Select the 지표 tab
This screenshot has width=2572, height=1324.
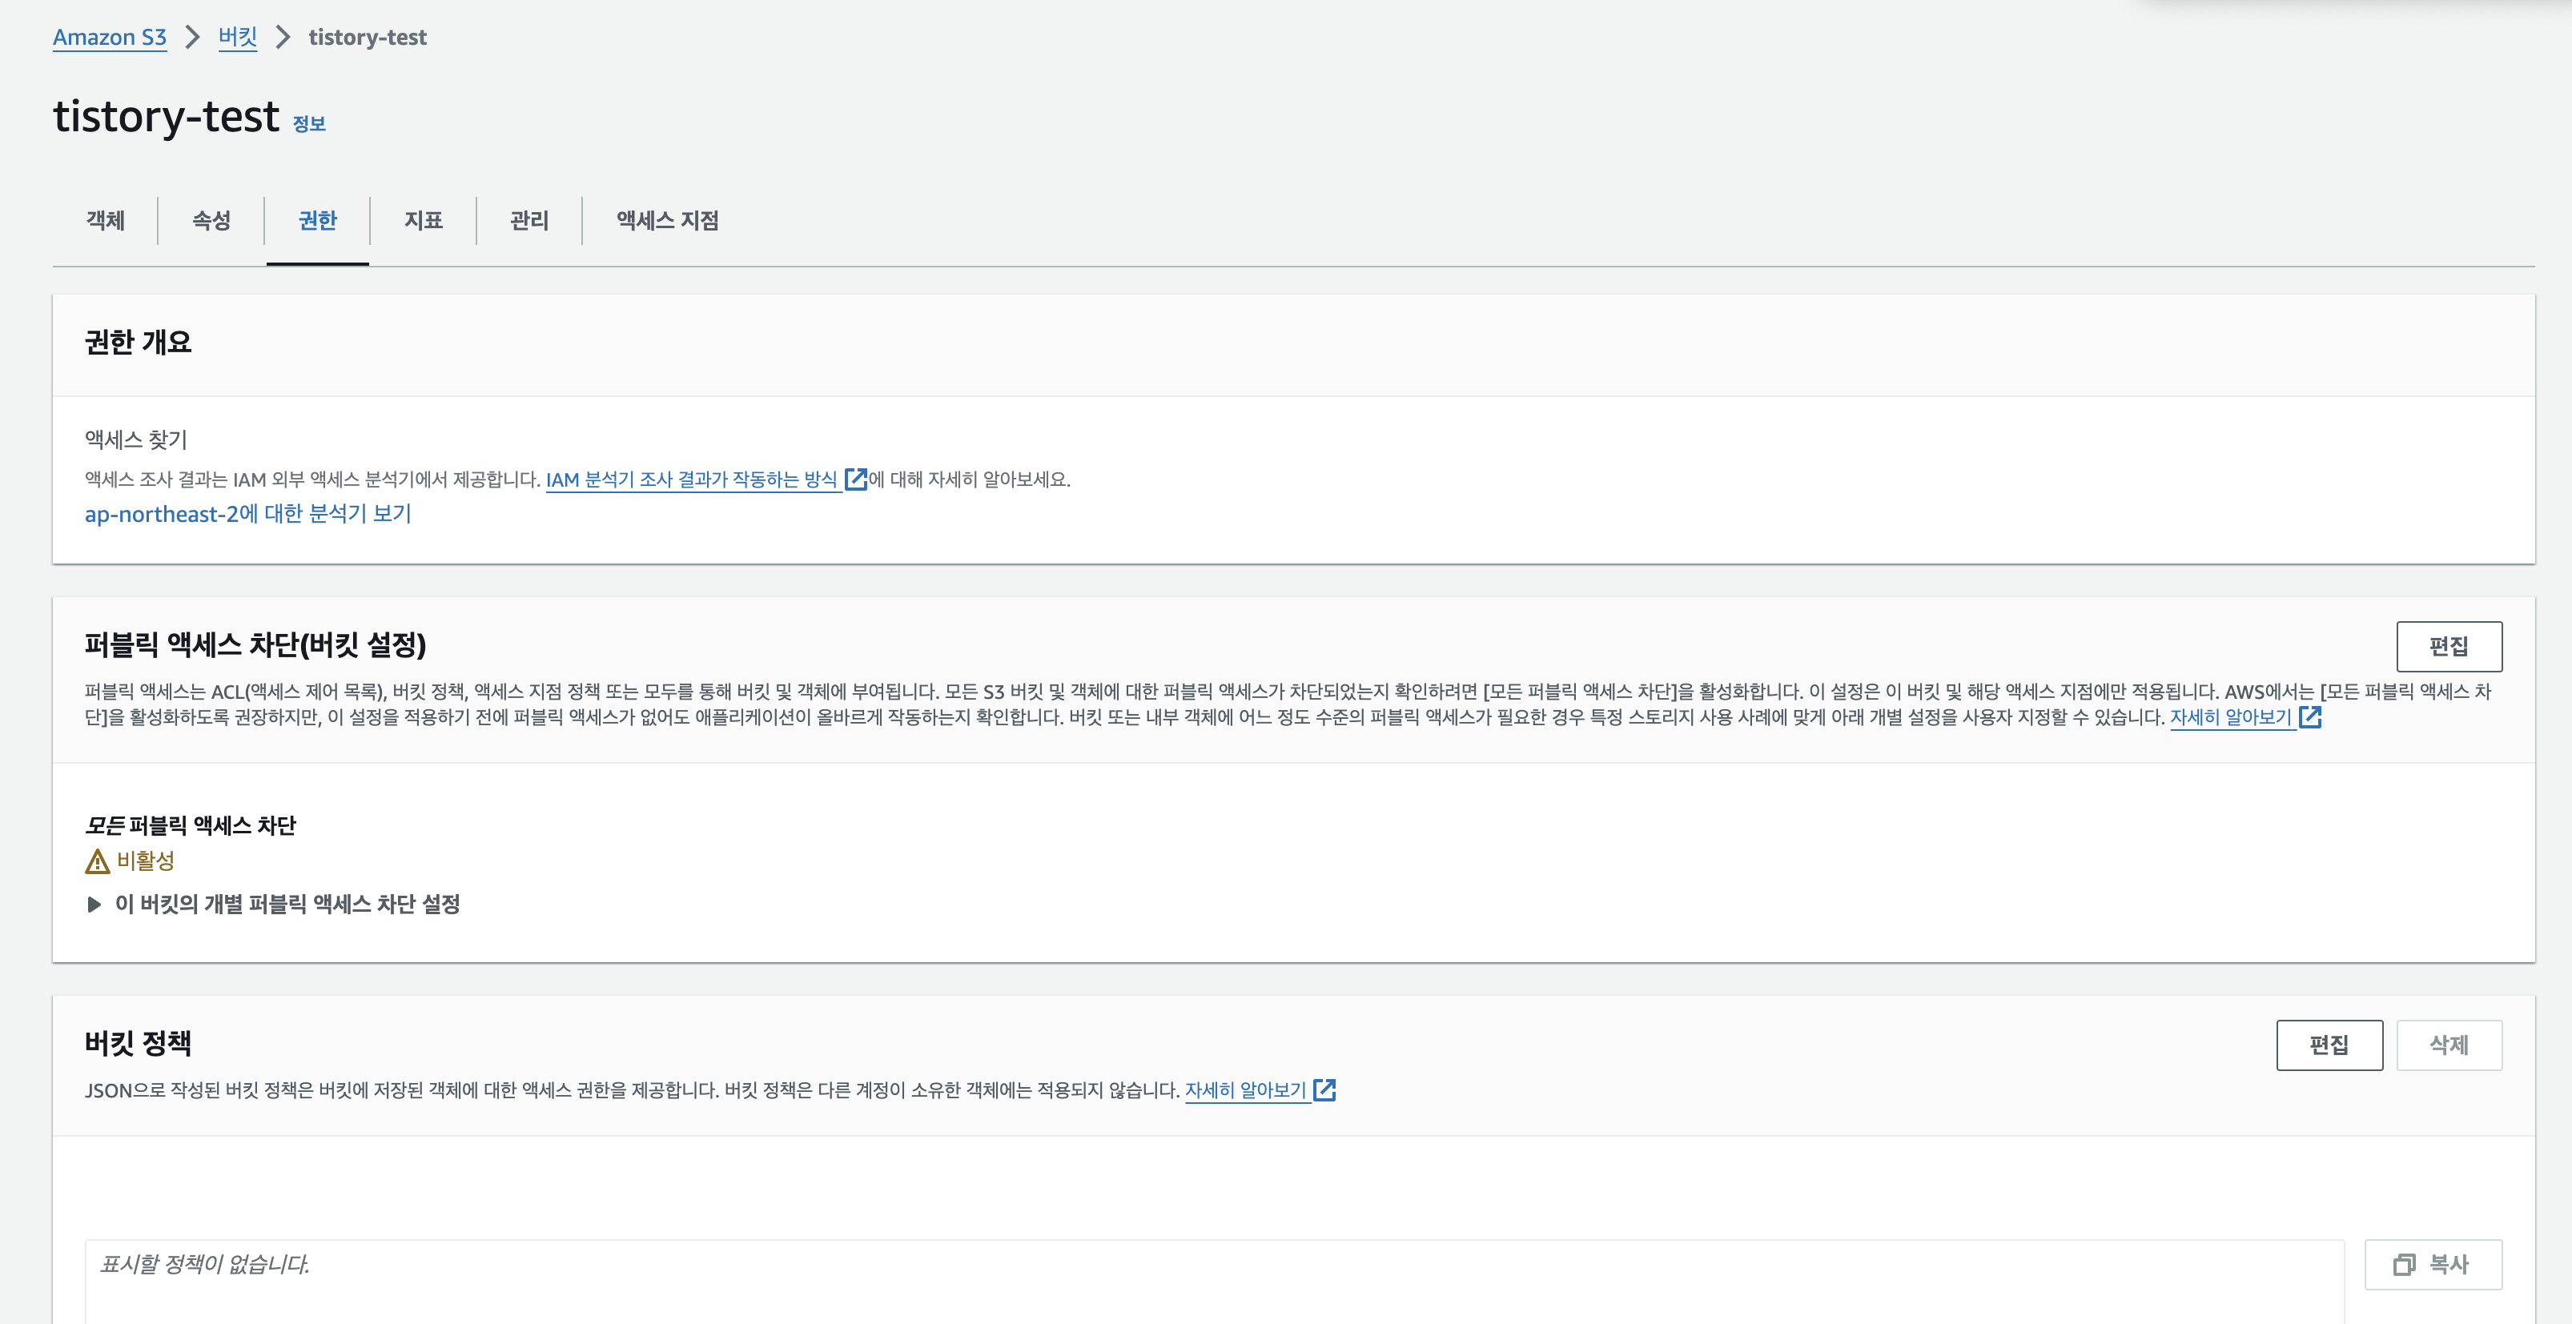tap(424, 221)
